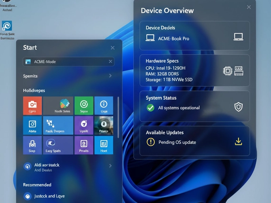Expand the Spemits section chevron
The width and height of the screenshot is (271, 203).
click(x=110, y=76)
